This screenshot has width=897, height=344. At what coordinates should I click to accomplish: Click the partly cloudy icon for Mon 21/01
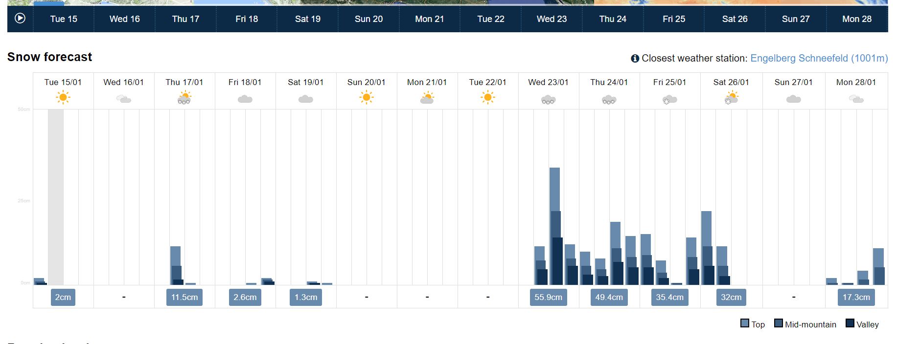tap(427, 98)
